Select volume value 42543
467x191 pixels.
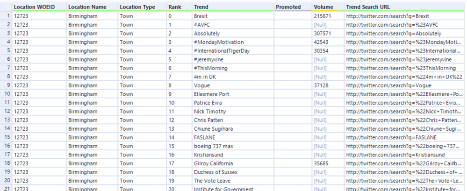328,42
